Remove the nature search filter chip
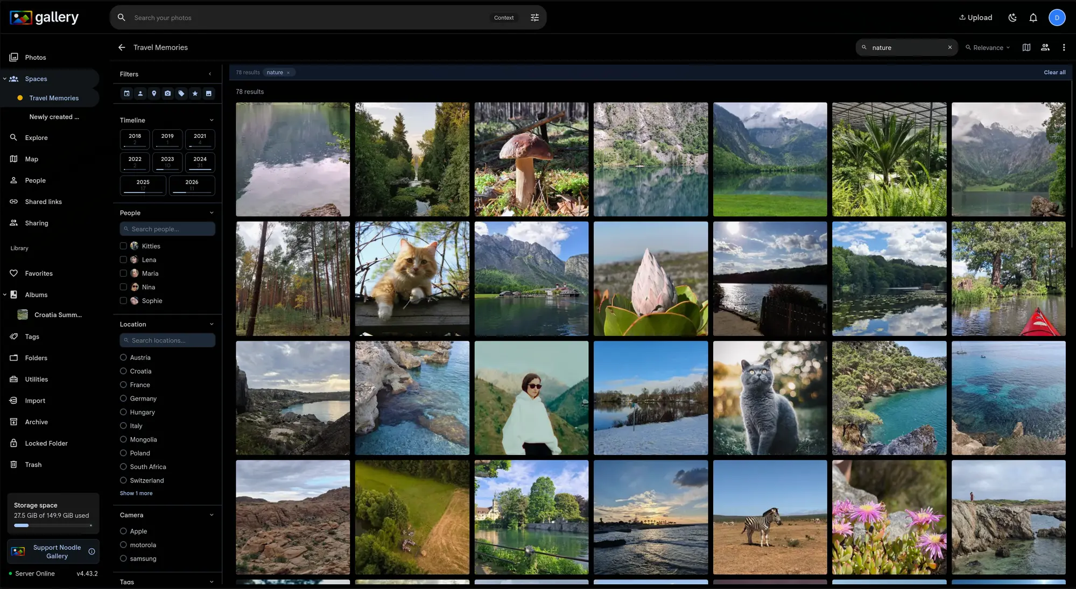The height and width of the screenshot is (589, 1076). 289,72
